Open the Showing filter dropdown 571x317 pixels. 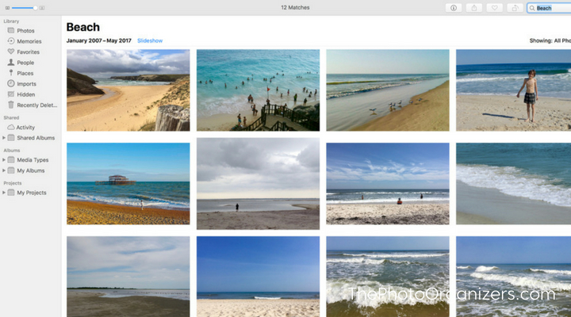point(550,40)
